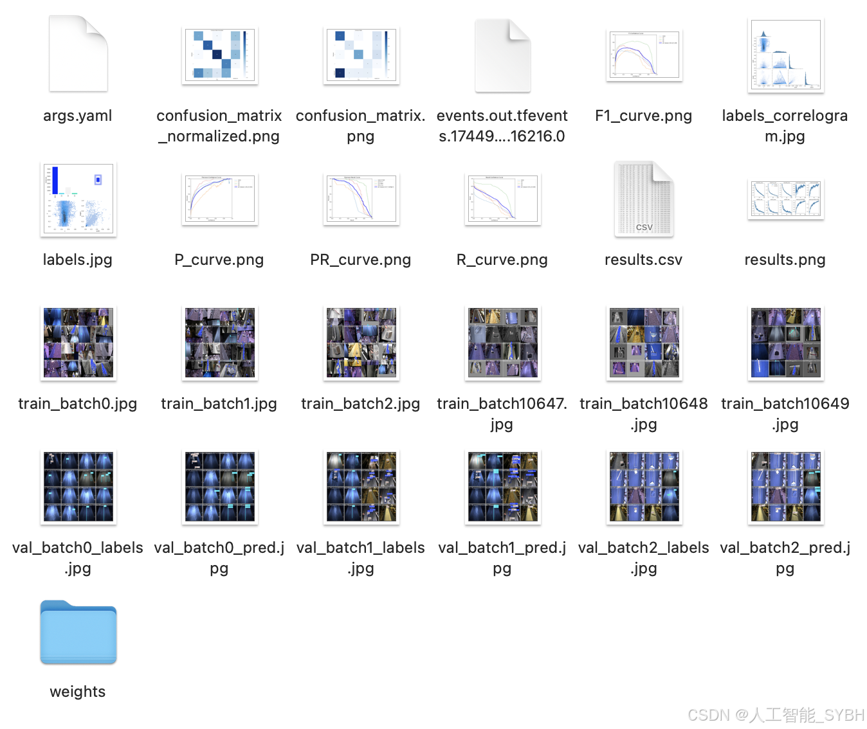Select the weights folder icon

coord(78,632)
